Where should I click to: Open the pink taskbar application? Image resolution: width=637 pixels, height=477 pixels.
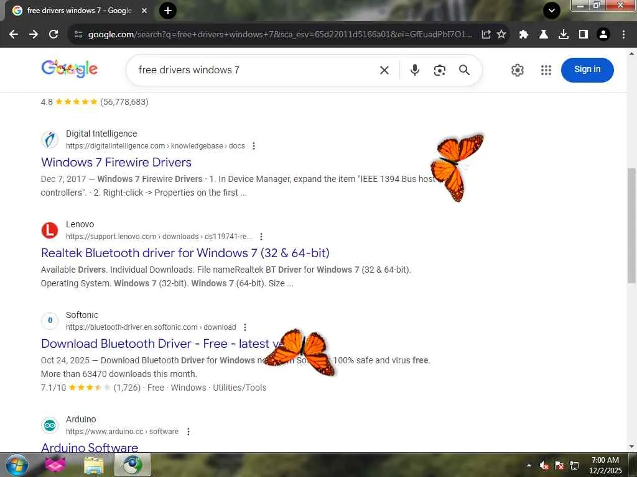55,465
